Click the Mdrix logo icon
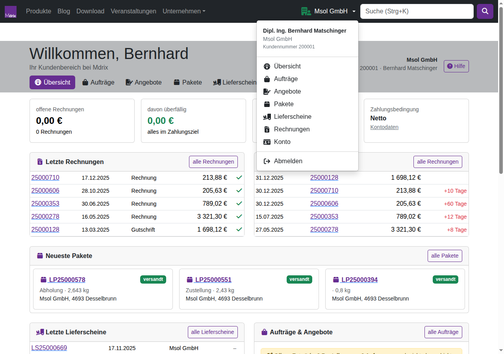Screen dimensions: 504x354 (11, 11)
